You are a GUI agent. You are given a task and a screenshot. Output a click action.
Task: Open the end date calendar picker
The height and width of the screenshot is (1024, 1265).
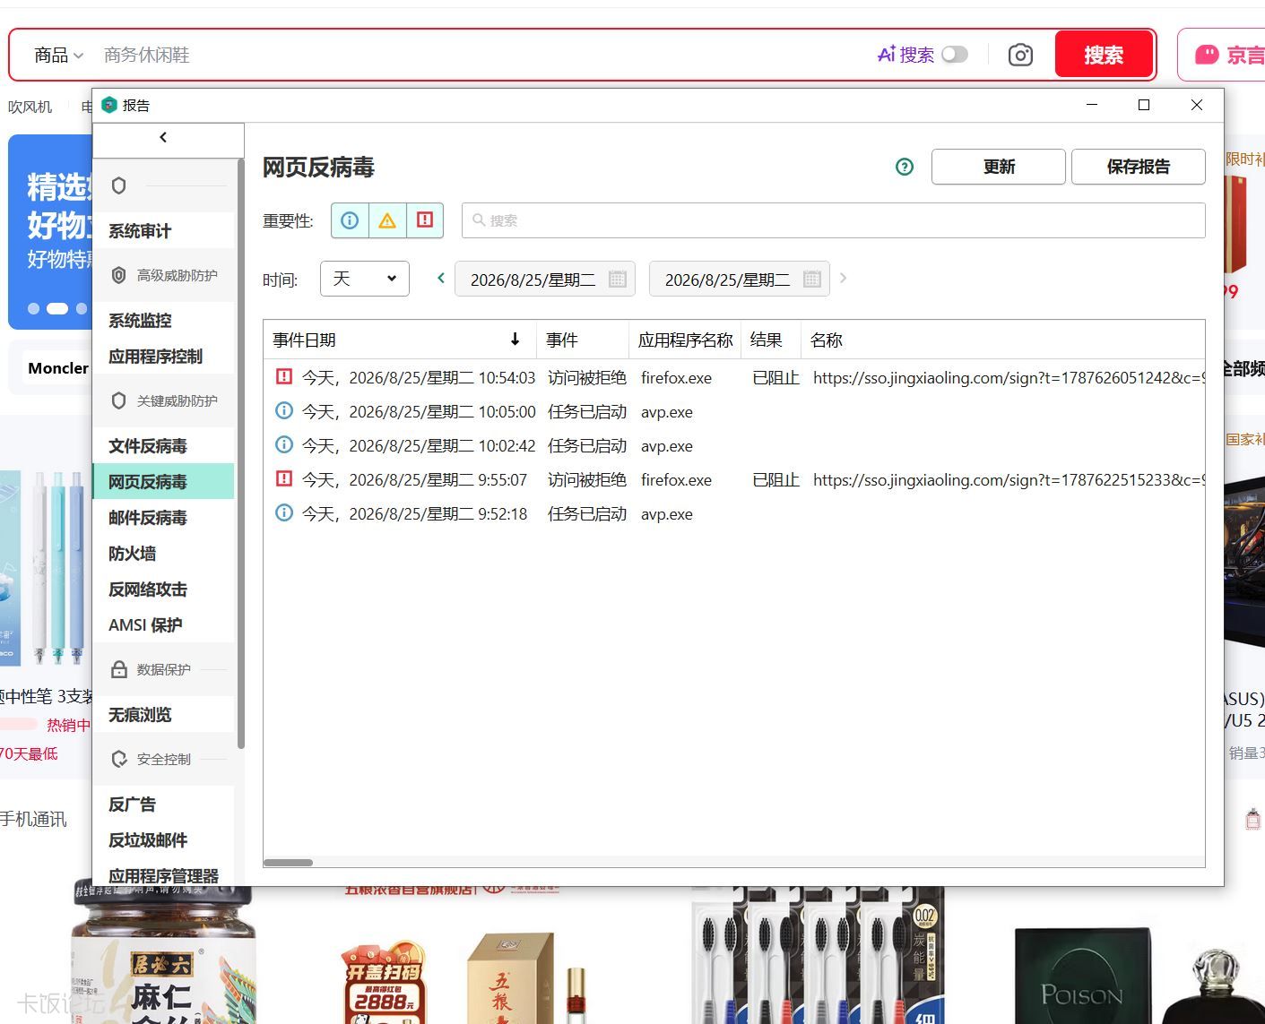tap(812, 280)
